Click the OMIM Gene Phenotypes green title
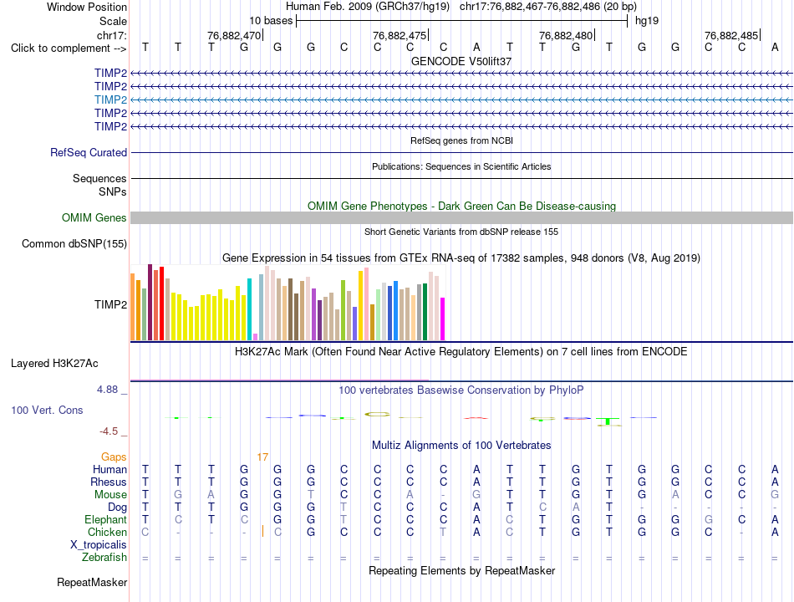Screen dimensions: 794x602 point(461,207)
